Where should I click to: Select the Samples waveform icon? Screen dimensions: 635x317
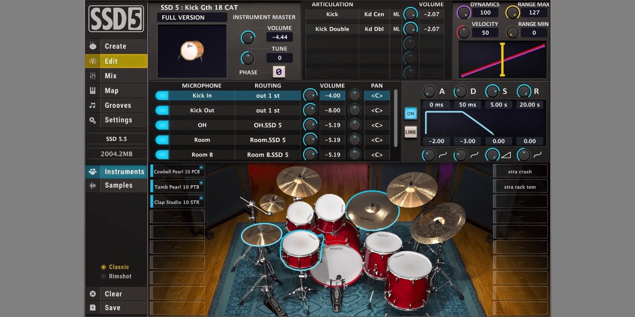(92, 185)
